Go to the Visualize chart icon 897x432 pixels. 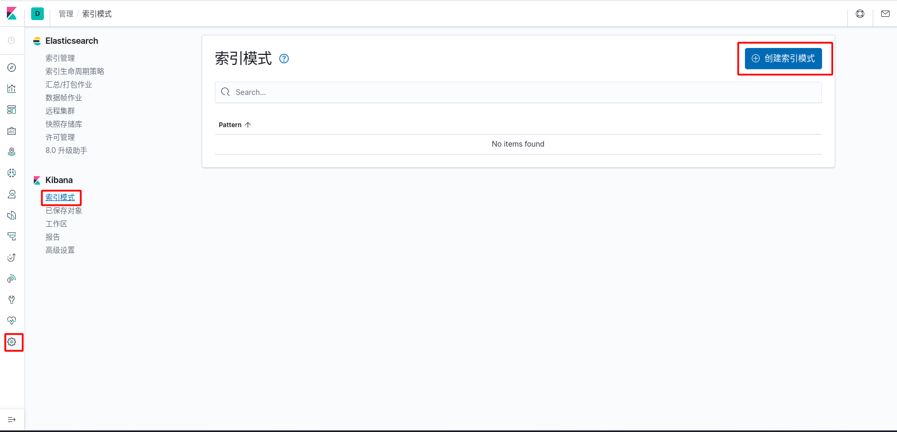(12, 89)
